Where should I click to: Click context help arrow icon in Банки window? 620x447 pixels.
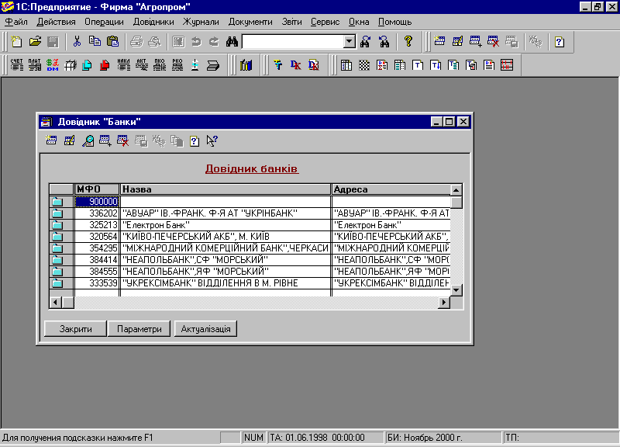212,140
